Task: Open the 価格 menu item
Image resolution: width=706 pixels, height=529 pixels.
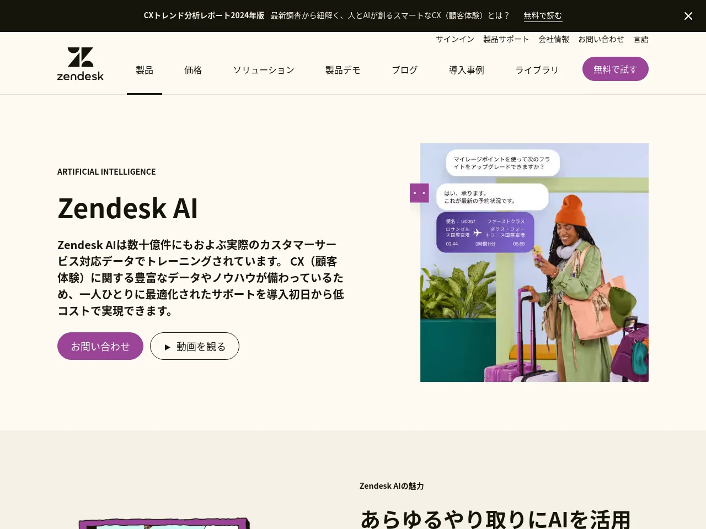Action: click(193, 70)
